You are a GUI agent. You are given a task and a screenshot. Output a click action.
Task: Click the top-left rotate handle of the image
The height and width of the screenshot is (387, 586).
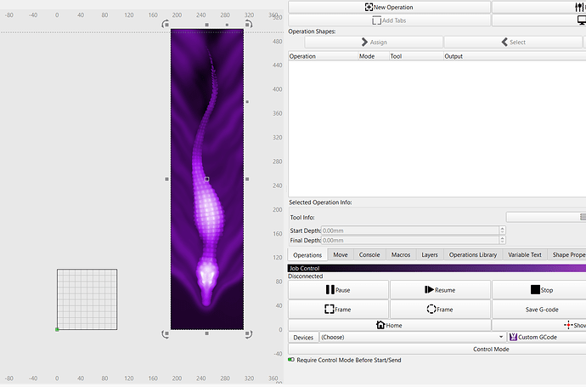(166, 25)
